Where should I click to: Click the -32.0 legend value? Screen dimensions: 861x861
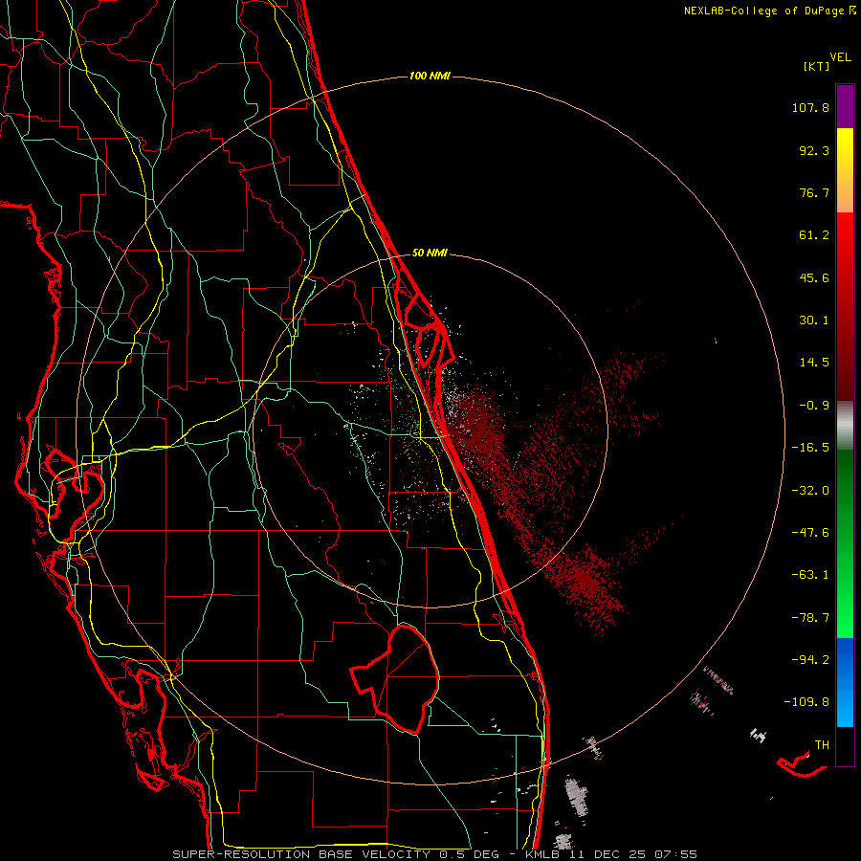(x=810, y=491)
